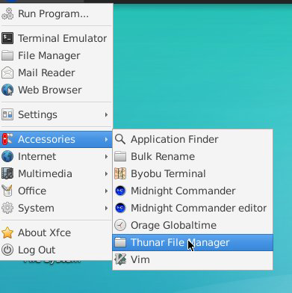Launch Vim text entry
The width and height of the screenshot is (292, 293).
[x=140, y=259]
